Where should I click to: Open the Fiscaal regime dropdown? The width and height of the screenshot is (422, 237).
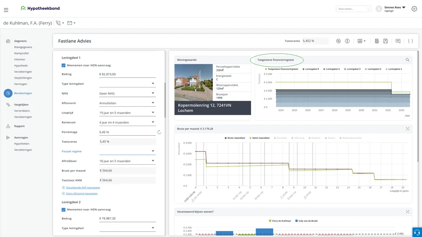[x=127, y=151]
